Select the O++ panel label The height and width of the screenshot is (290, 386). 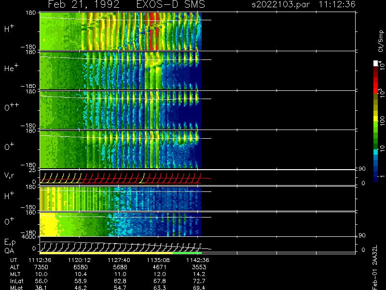pos(12,107)
